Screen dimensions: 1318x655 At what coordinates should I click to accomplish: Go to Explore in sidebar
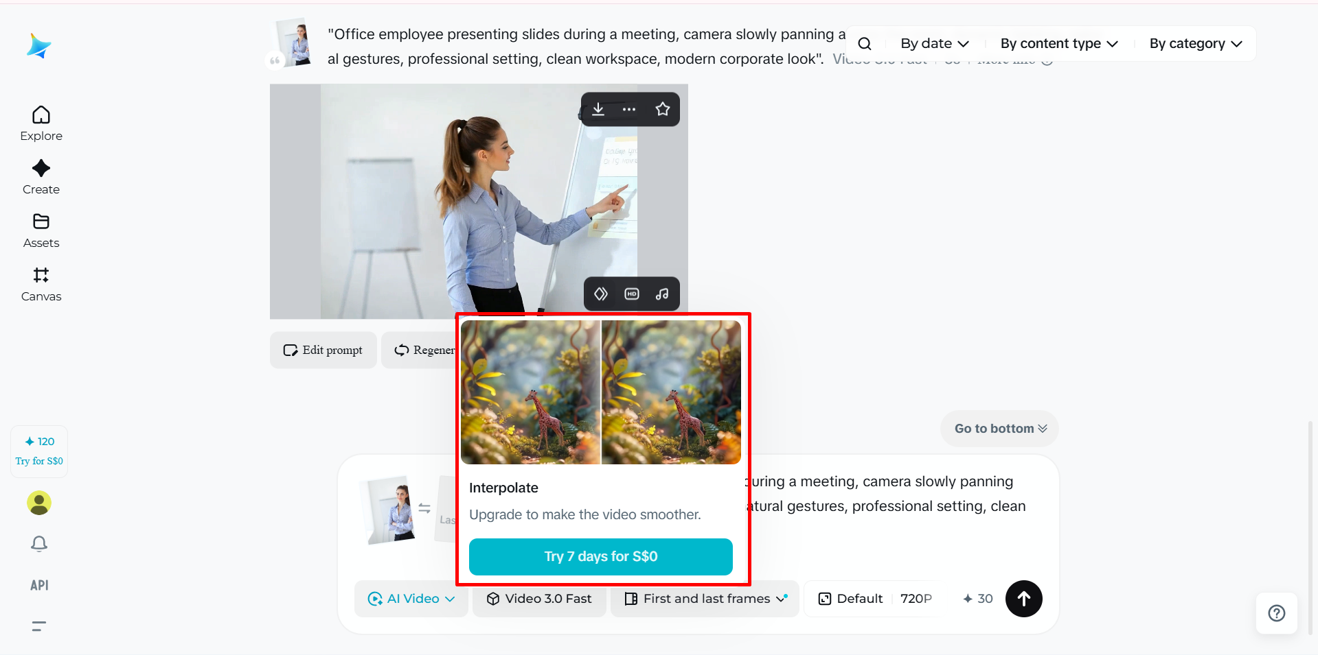41,123
